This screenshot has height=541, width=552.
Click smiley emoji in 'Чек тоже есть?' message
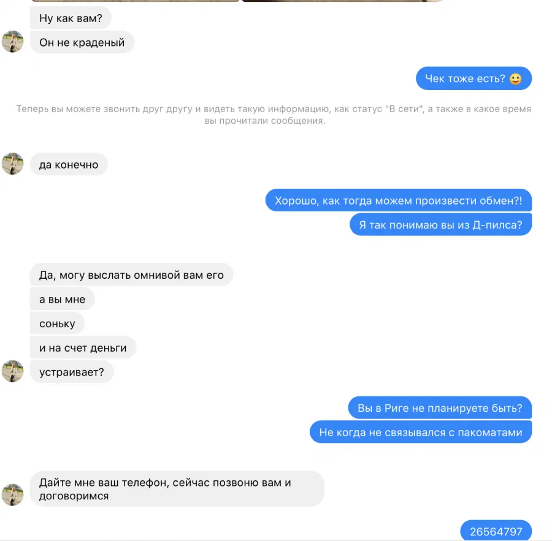(515, 79)
